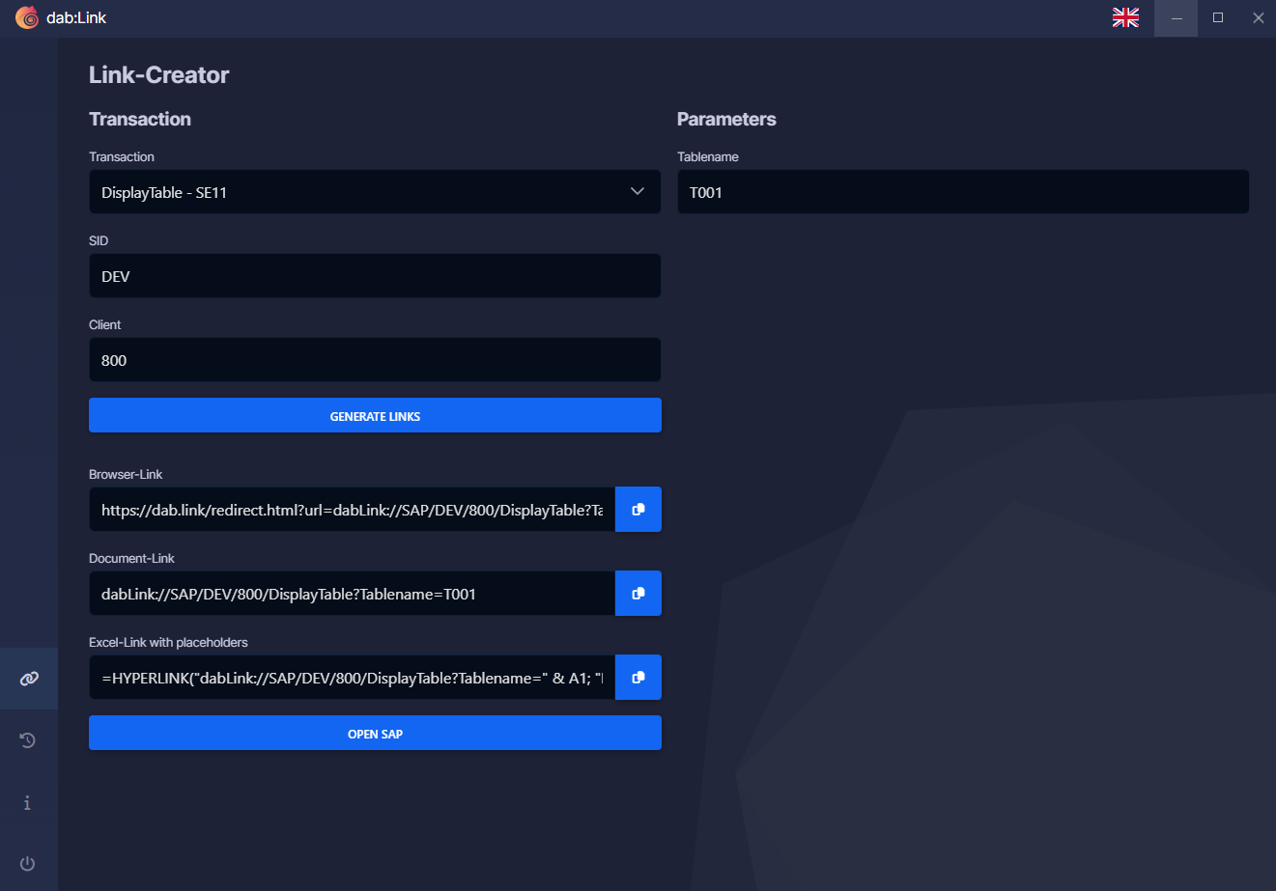Click inside the SID field showing DEV
This screenshot has width=1276, height=891.
click(x=375, y=275)
